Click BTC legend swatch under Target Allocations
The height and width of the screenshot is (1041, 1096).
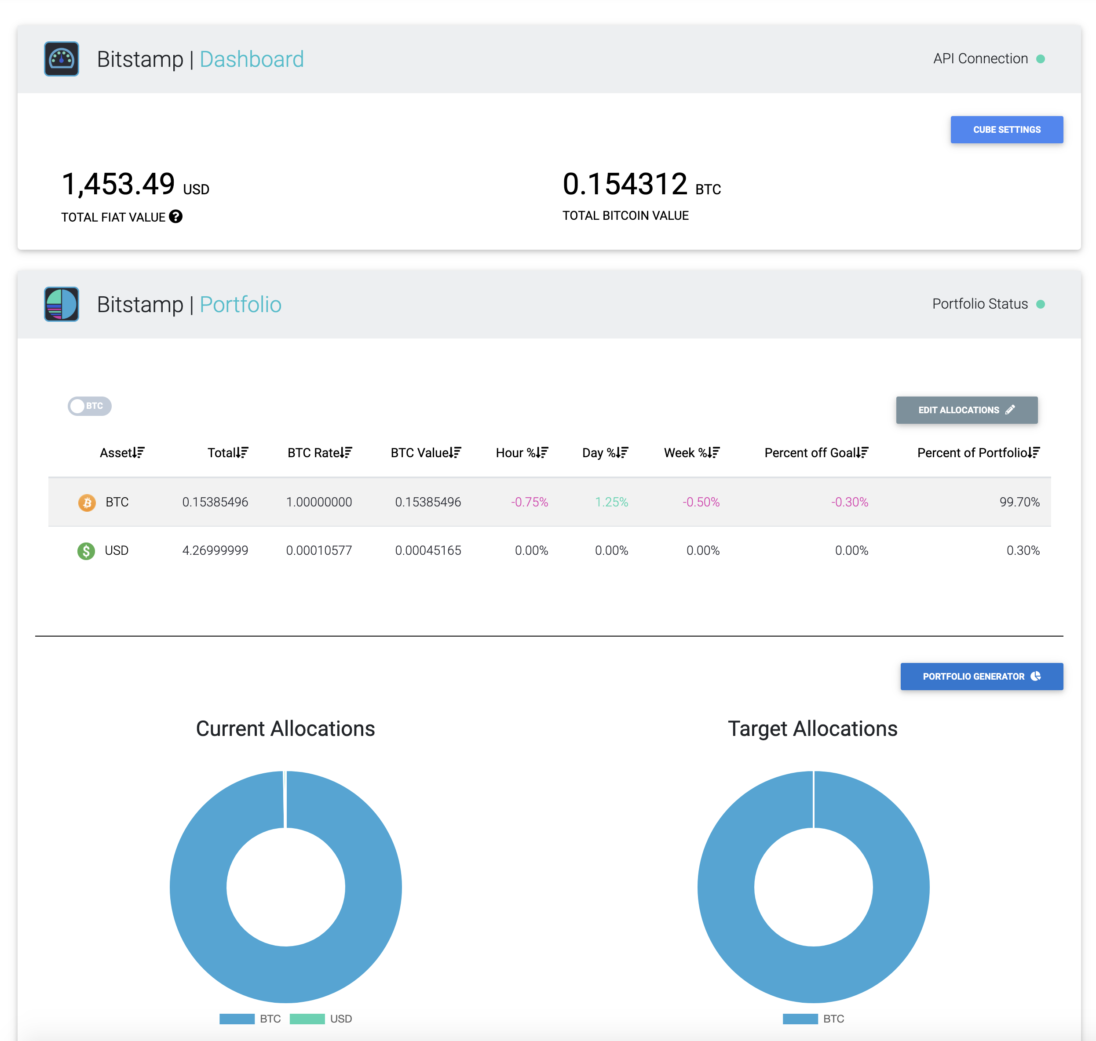pos(800,1019)
